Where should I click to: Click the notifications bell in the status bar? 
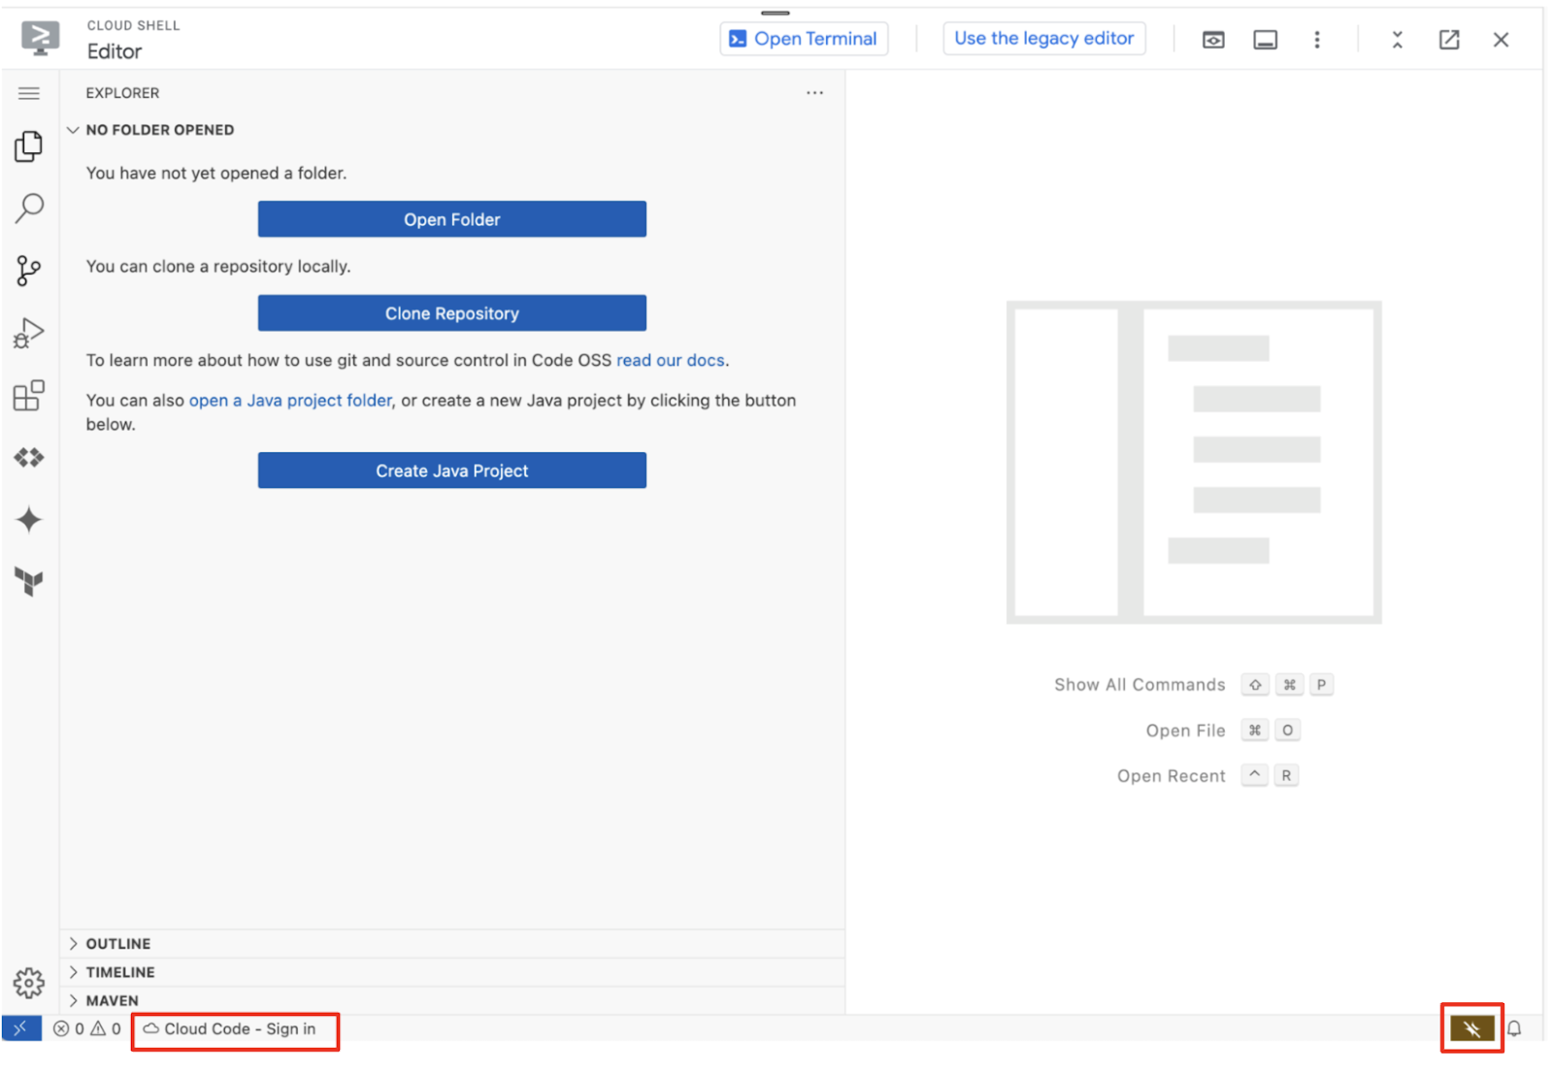click(x=1515, y=1028)
